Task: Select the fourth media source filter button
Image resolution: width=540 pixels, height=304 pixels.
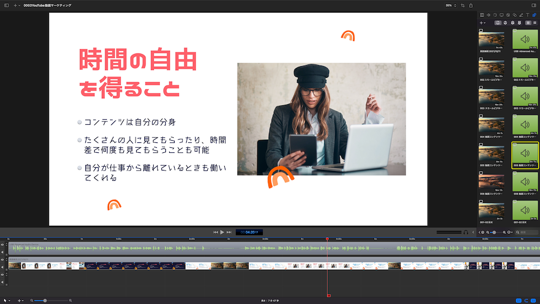Action: point(519,23)
